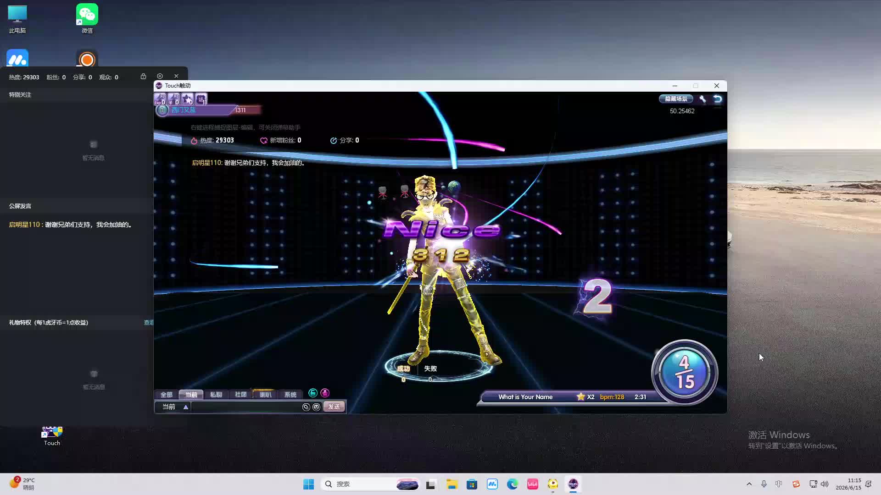
Task: Switch to 系统 system chat tab
Action: [290, 395]
